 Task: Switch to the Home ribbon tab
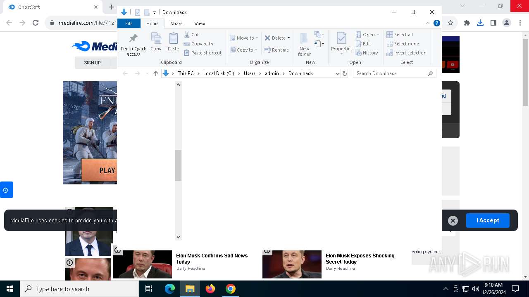[x=153, y=24]
